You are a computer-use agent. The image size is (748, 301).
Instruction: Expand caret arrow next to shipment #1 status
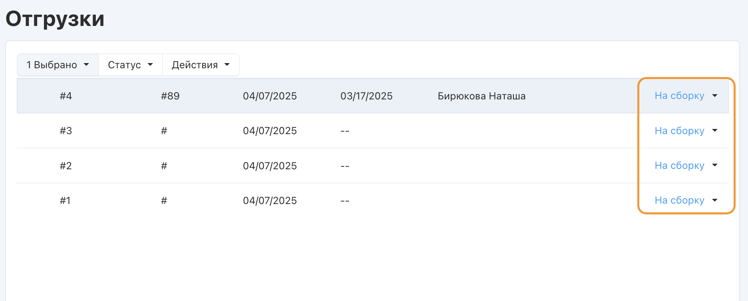pos(715,200)
